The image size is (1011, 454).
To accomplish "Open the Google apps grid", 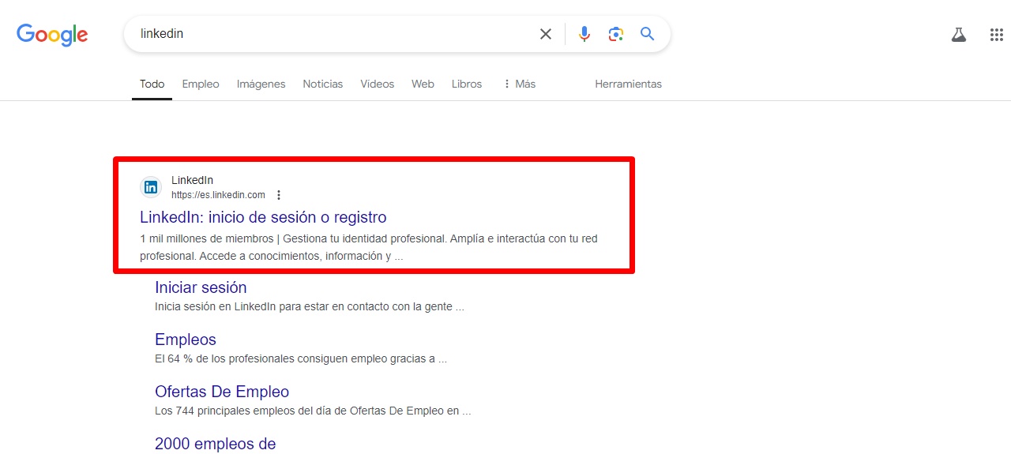I will tap(997, 35).
